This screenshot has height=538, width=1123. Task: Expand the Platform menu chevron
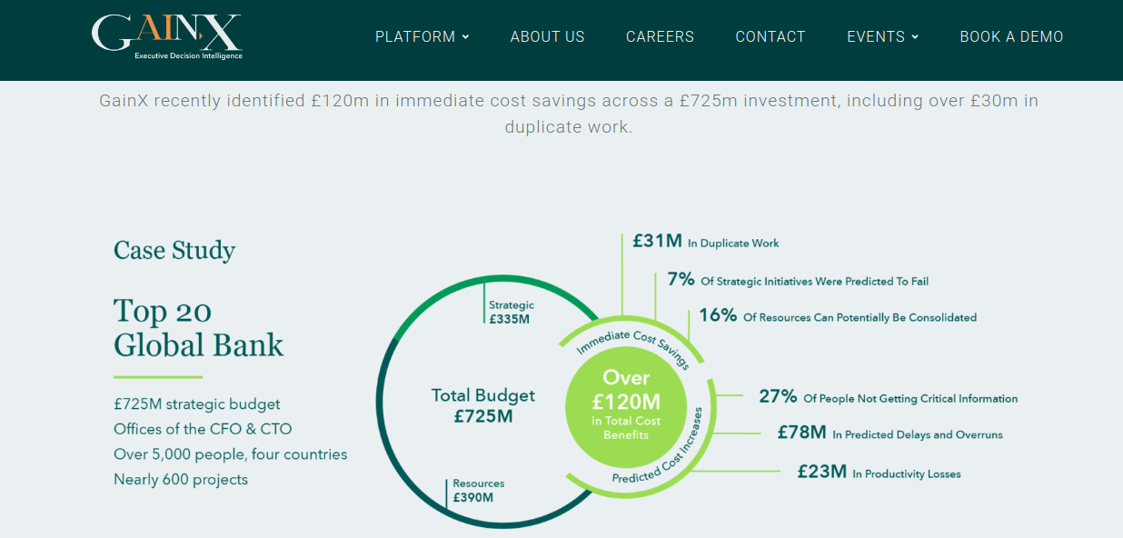pos(466,37)
